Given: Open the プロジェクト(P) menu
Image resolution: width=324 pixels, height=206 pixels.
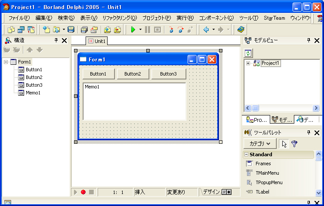Looking at the screenshot, I should [157, 18].
